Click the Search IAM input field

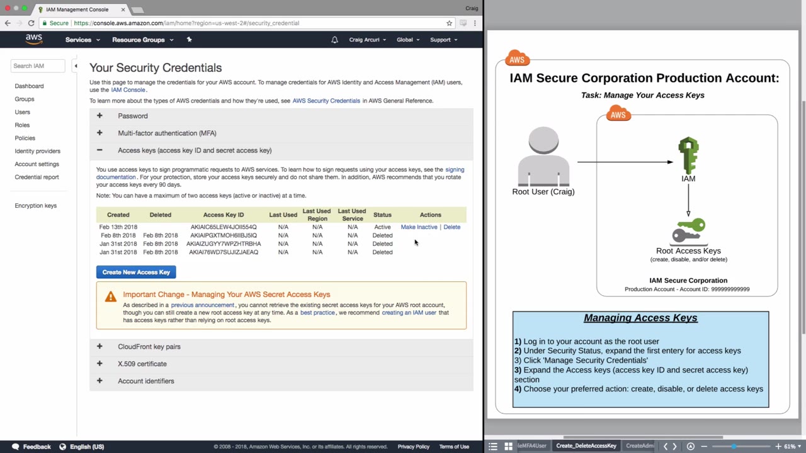pos(38,66)
